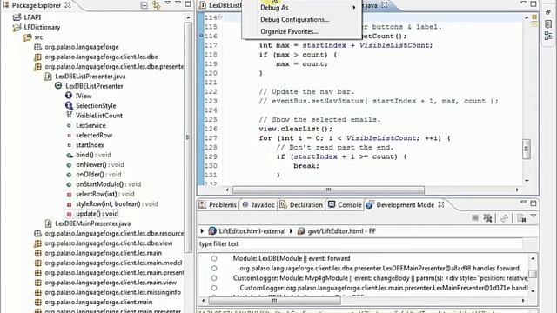
Task: Select startIndex field
Action: (90, 145)
